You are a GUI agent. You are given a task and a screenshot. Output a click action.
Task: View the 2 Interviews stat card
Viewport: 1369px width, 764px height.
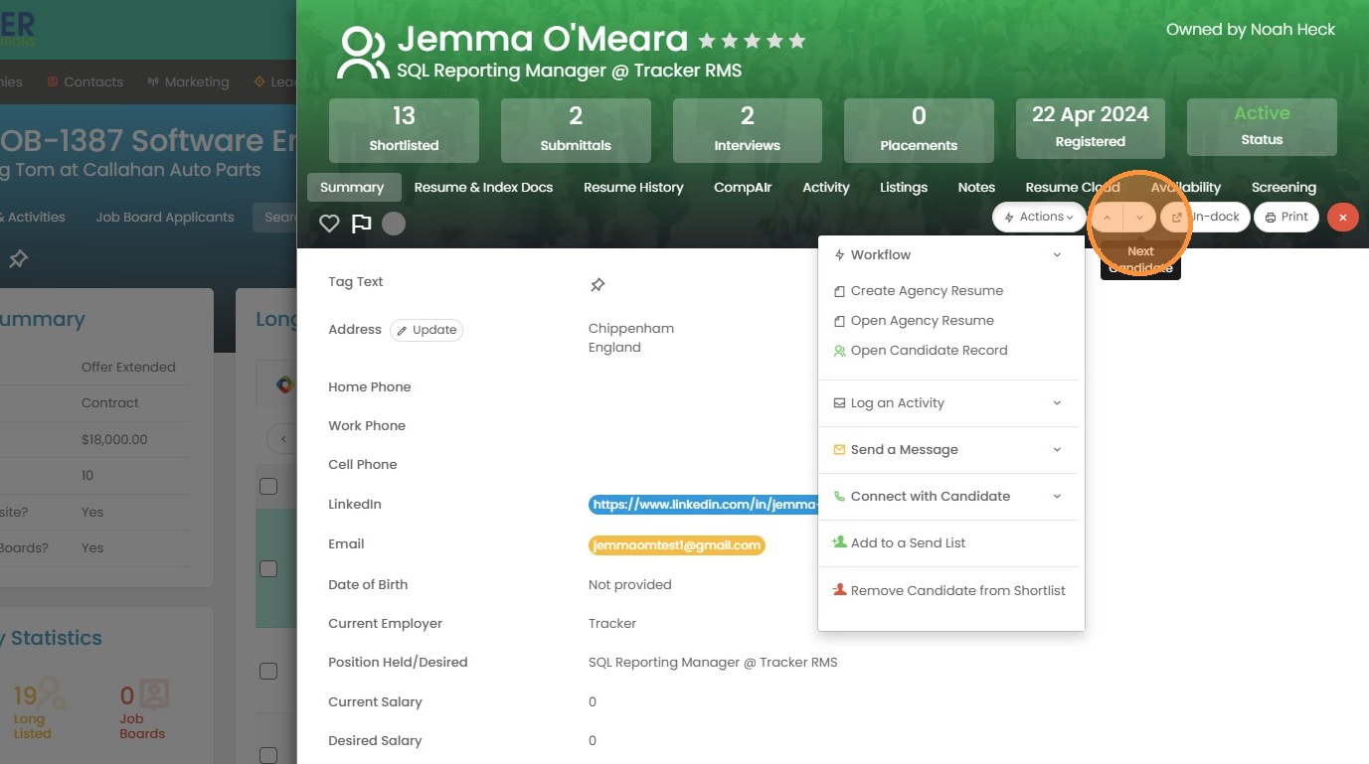(748, 130)
